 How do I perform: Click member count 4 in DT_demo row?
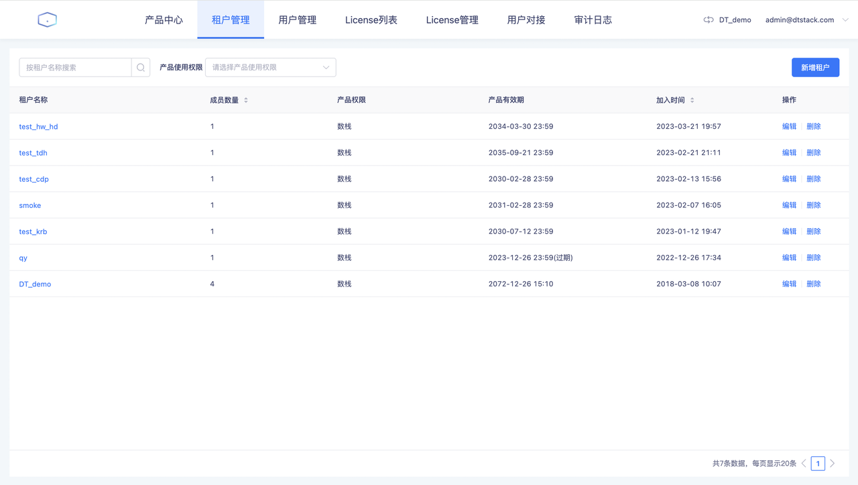point(212,284)
